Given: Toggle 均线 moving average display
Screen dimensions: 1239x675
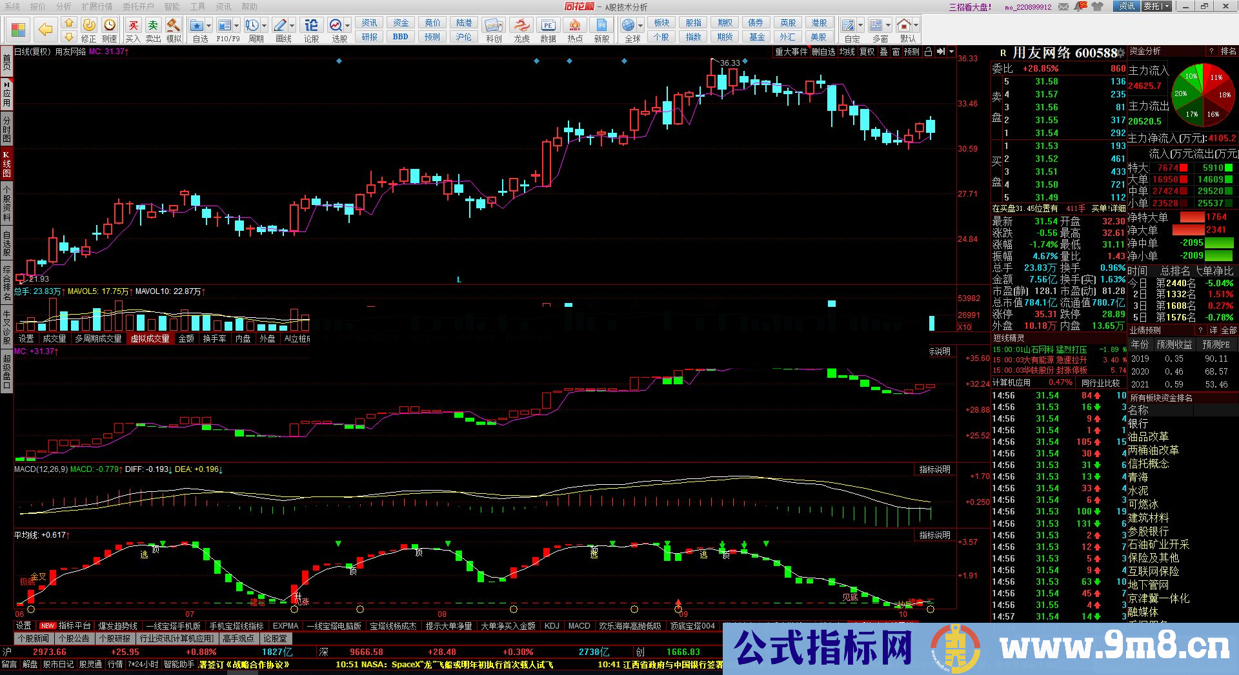Looking at the screenshot, I should click(847, 52).
